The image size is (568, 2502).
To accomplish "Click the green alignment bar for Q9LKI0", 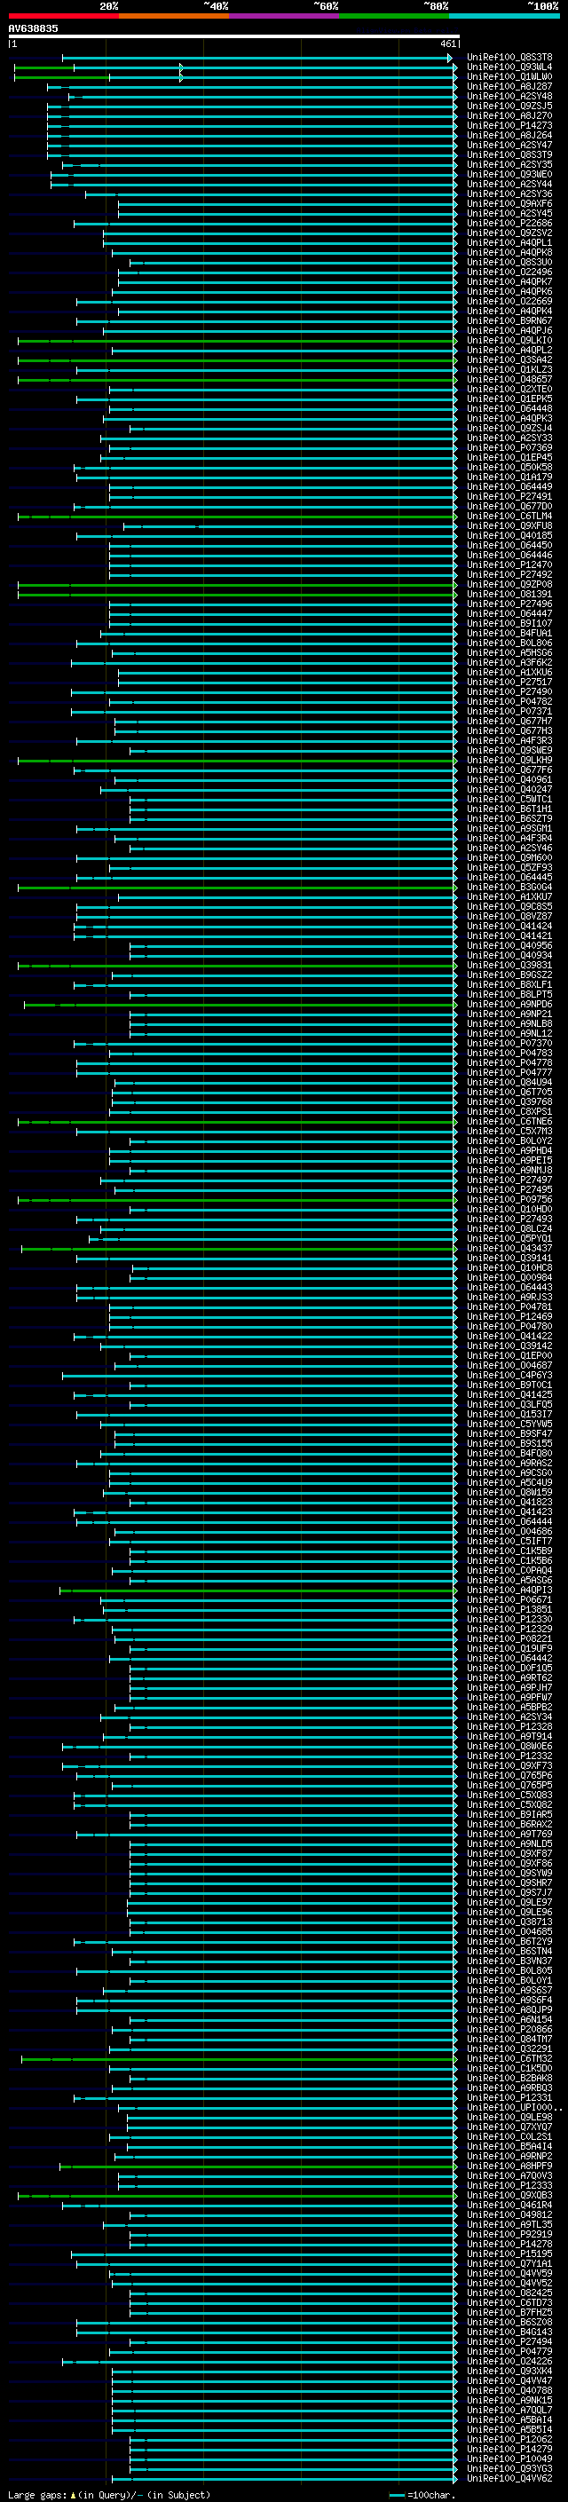I will click(237, 340).
